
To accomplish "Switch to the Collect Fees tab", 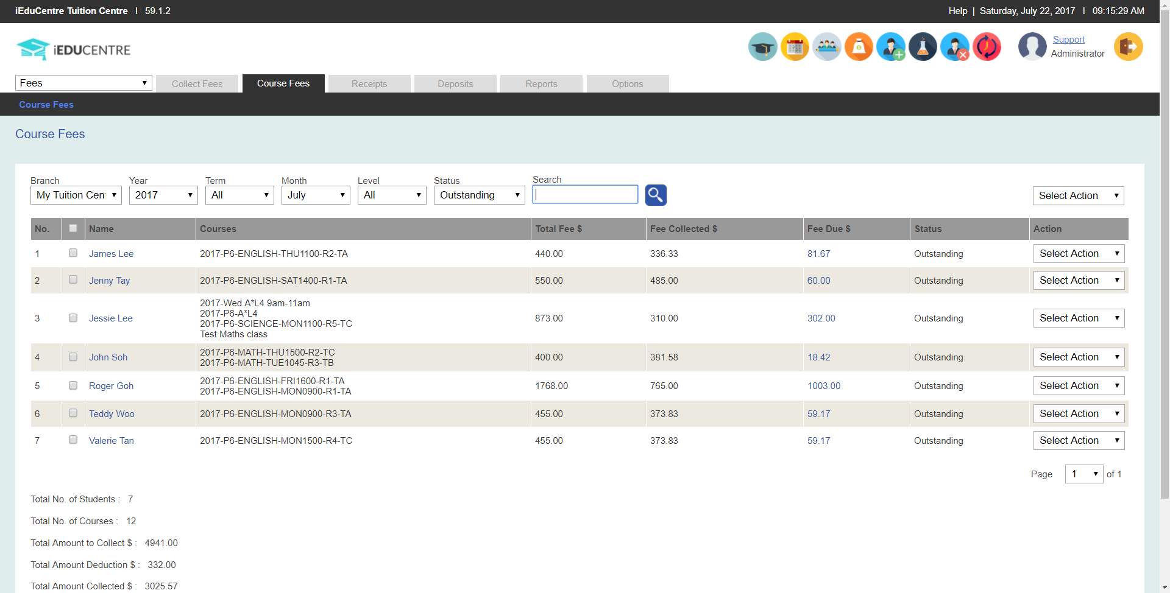I will [197, 83].
